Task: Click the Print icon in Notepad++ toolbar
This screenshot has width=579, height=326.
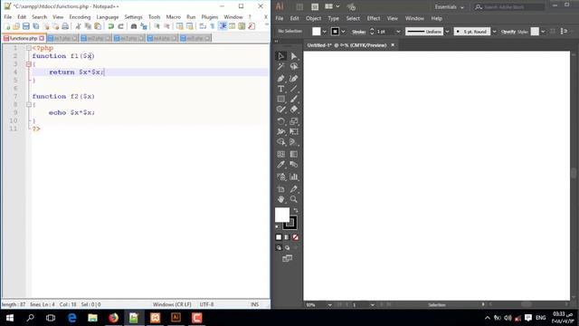Action: pos(65,26)
